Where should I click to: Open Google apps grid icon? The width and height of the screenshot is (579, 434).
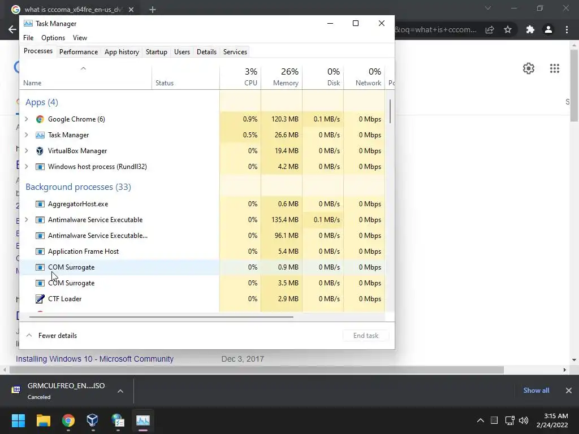coord(555,68)
